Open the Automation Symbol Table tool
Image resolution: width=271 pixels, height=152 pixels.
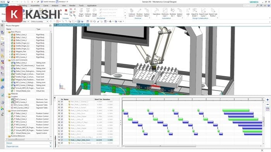click(180, 13)
